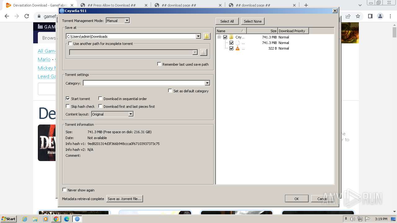Image resolution: width=397 pixels, height=223 pixels.
Task: Sort files by Name column header
Action: click(231, 31)
